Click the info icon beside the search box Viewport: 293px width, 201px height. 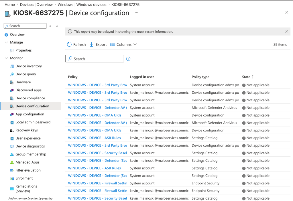click(x=128, y=59)
